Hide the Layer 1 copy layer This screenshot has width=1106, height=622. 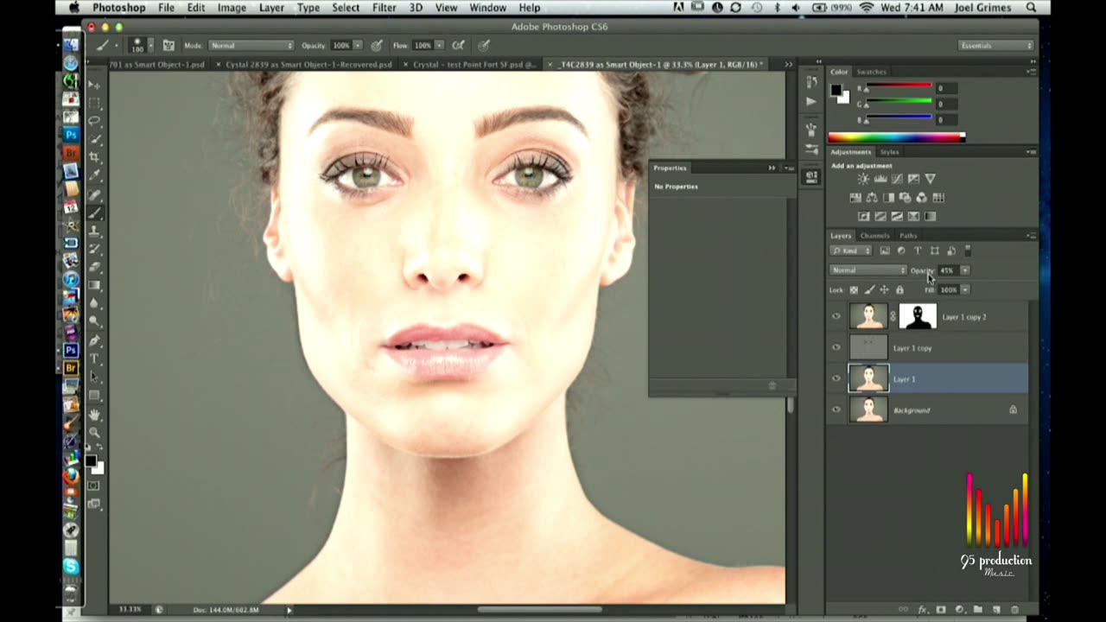click(836, 348)
